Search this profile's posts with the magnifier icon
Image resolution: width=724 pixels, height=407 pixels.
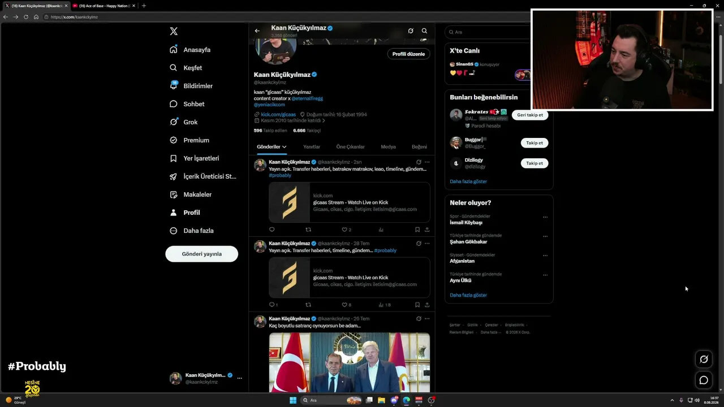(424, 31)
